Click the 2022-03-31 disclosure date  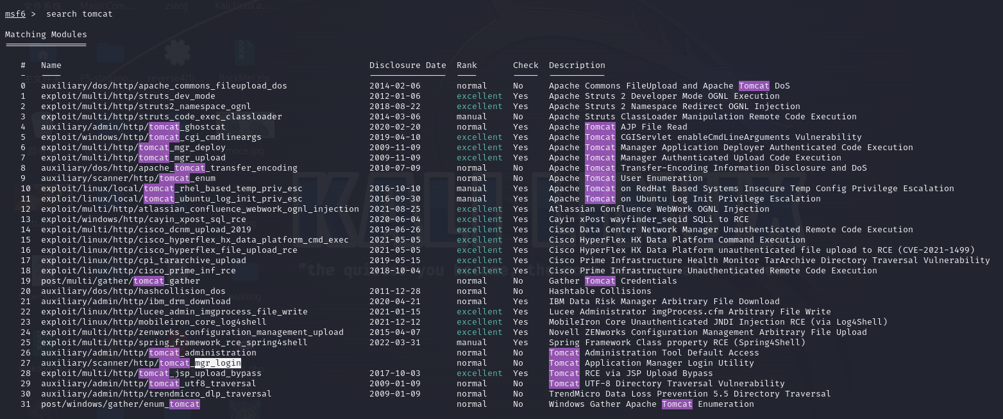coord(394,343)
